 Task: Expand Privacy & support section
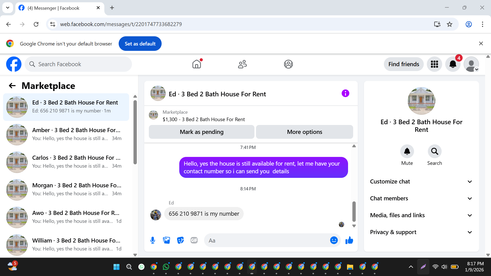421,232
